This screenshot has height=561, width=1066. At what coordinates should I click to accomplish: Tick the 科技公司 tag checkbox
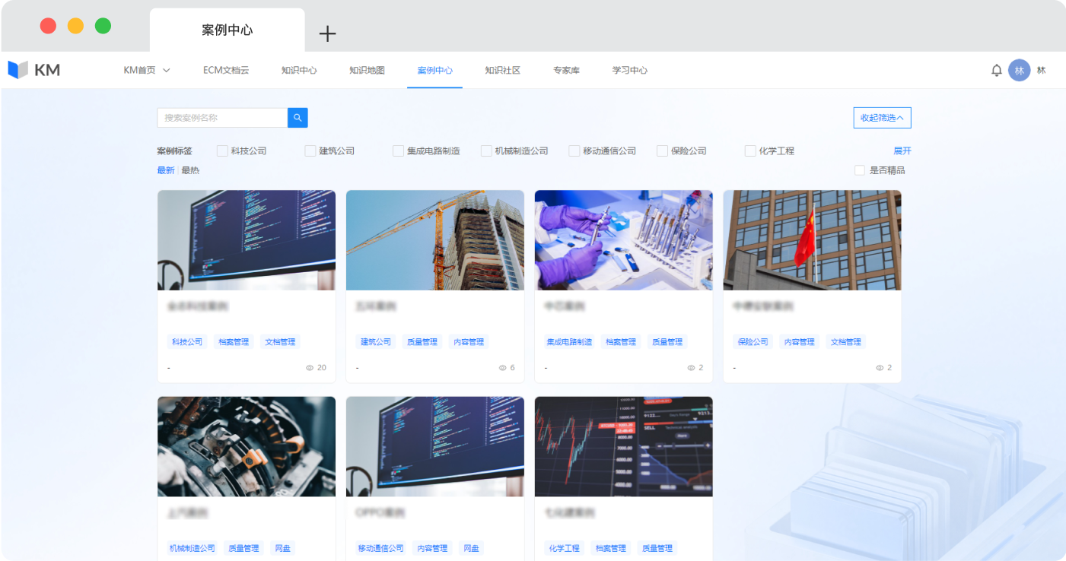(222, 151)
